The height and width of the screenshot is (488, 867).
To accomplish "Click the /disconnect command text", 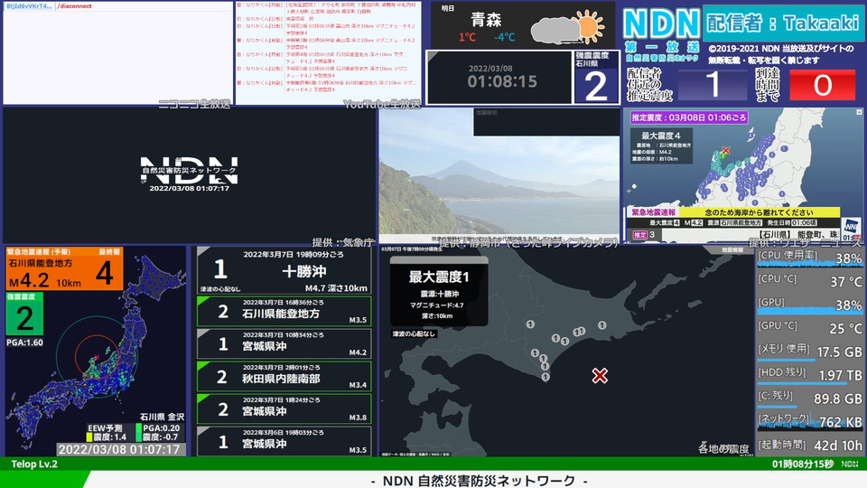I will pyautogui.click(x=74, y=6).
